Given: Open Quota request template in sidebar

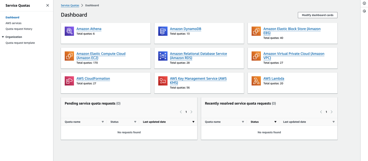Looking at the screenshot, I should (20, 43).
